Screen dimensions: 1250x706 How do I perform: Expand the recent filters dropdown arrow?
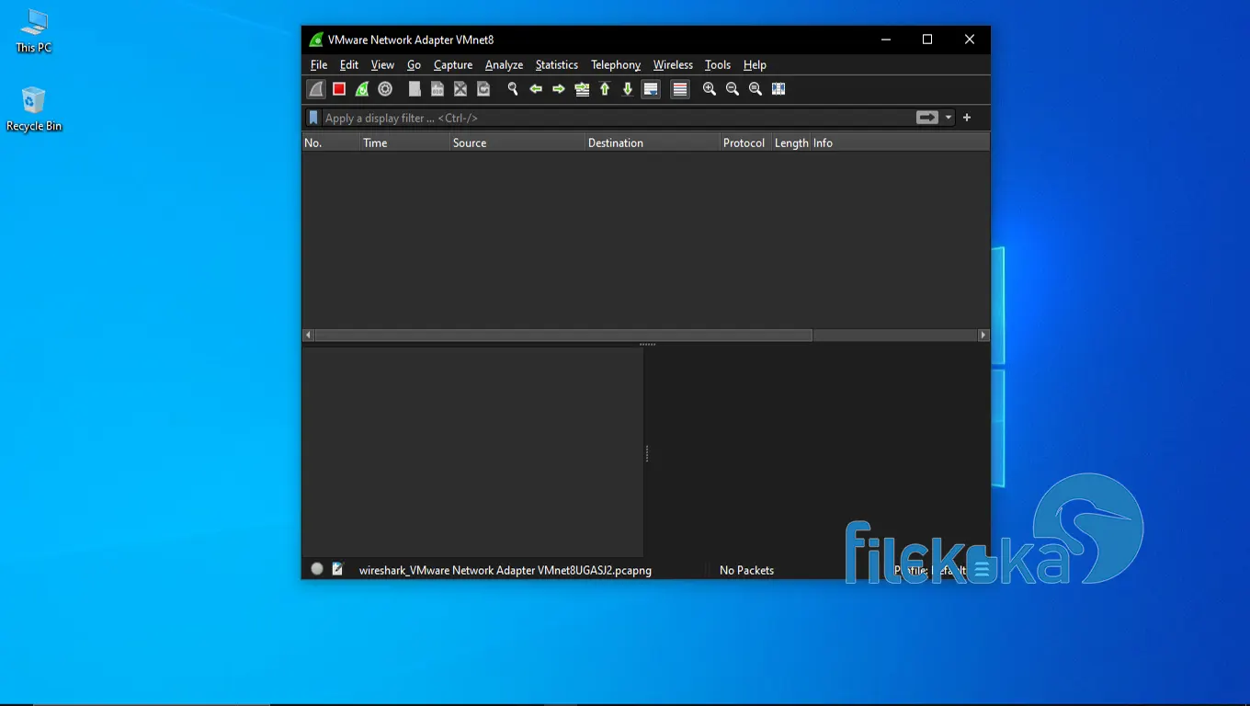949,118
